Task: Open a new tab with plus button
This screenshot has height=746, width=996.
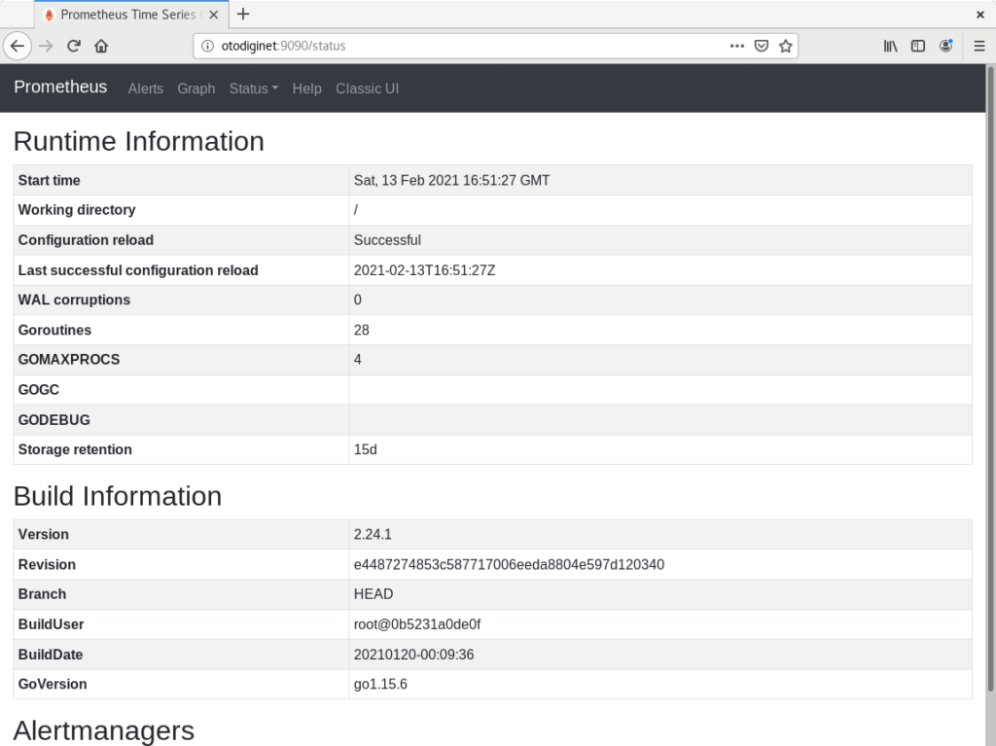Action: (243, 14)
